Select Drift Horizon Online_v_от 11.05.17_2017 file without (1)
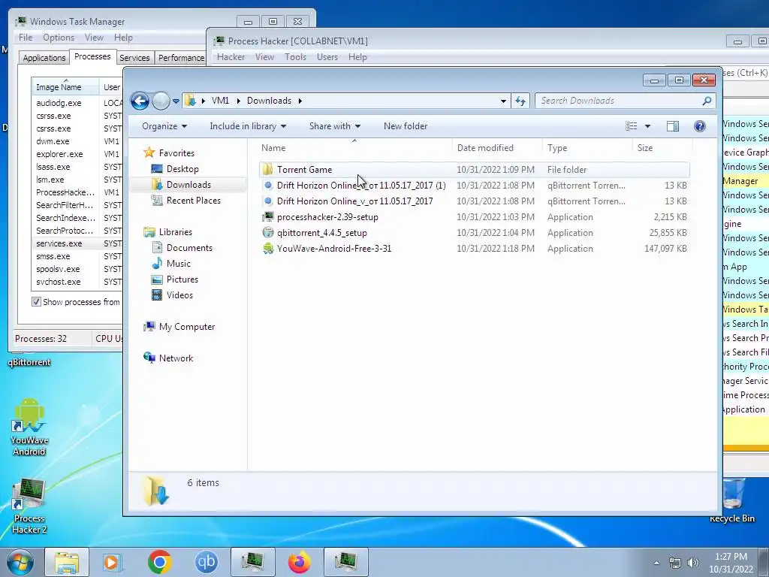The width and height of the screenshot is (769, 577). (354, 201)
